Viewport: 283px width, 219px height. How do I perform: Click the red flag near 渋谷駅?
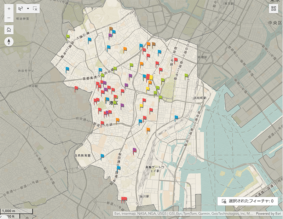(x=76, y=88)
